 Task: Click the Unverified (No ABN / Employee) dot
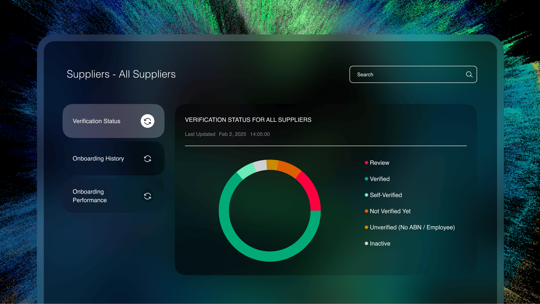(x=367, y=227)
